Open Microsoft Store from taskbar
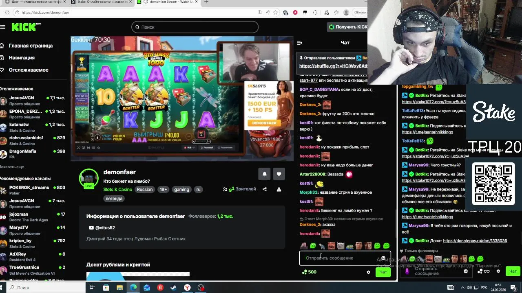Screen dimensions: 522x293 (106, 287)
